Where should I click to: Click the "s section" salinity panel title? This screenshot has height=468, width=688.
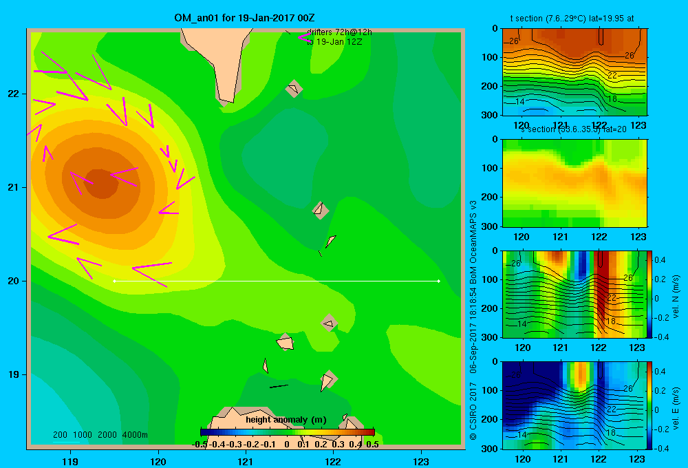click(573, 129)
